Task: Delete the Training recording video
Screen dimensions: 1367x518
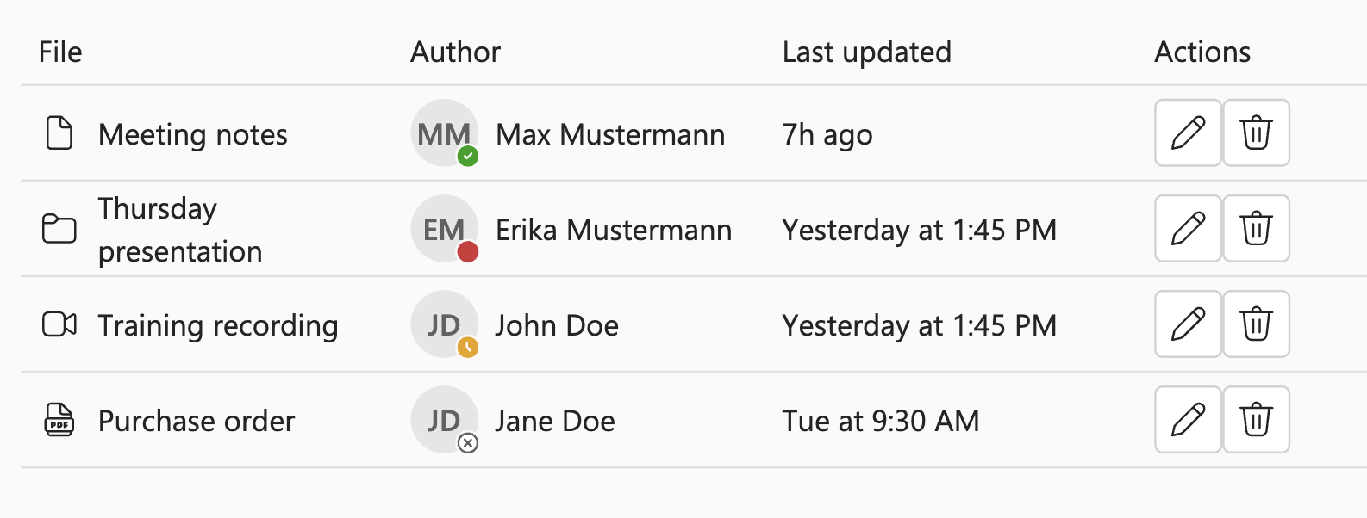Action: point(1256,324)
